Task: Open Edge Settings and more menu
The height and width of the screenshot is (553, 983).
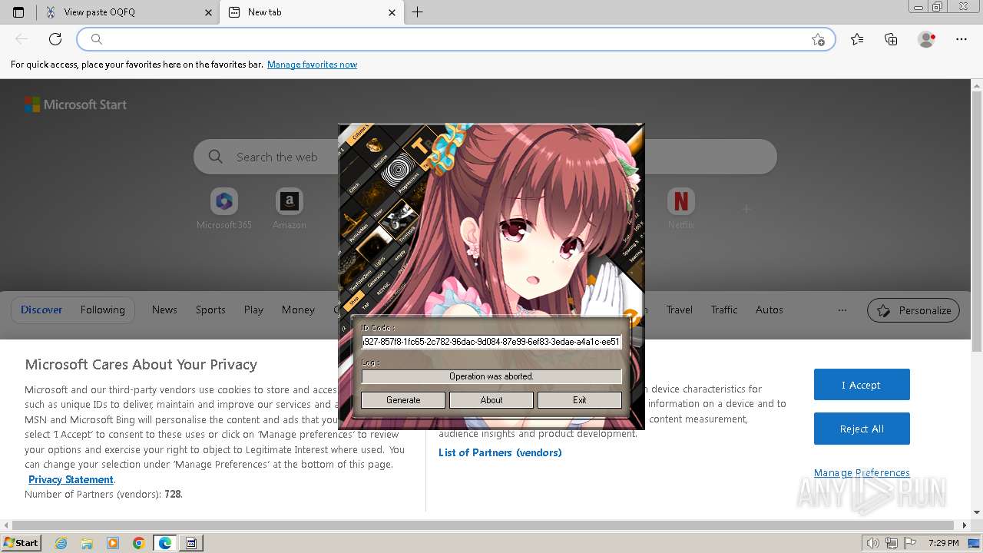Action: 961,39
